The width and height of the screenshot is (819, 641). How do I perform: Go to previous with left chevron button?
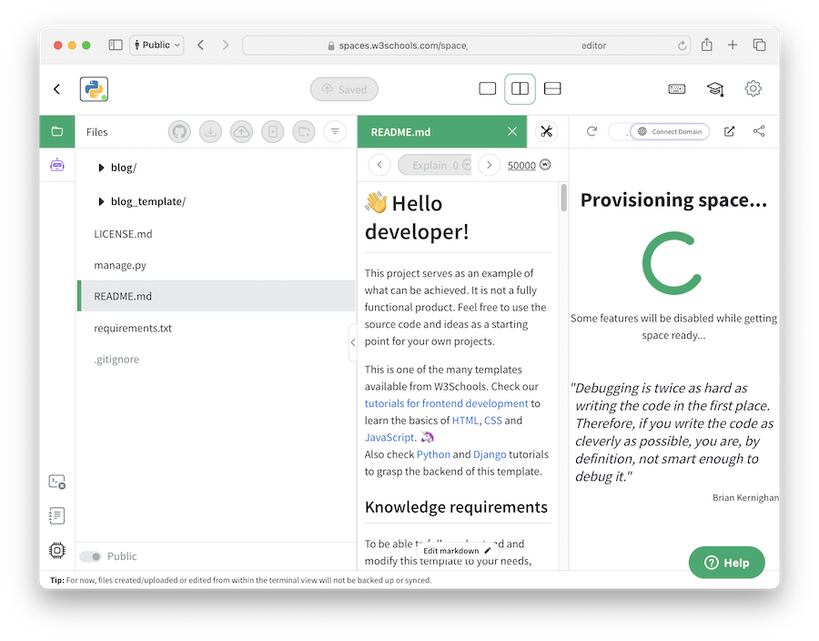pos(379,165)
